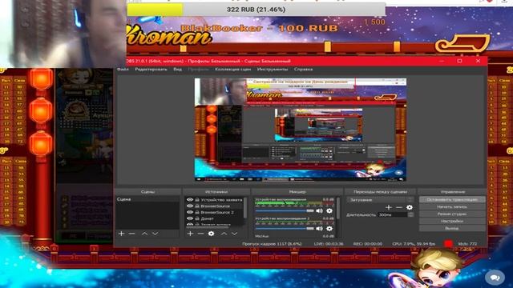Open the Вид menu
Image resolution: width=513 pixels, height=288 pixels.
point(177,70)
